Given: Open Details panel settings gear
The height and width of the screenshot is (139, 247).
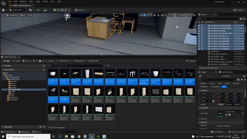Looking at the screenshot, I should (x=245, y=80).
